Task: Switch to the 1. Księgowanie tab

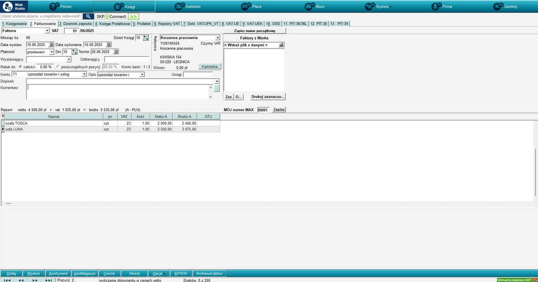Action: (x=14, y=24)
